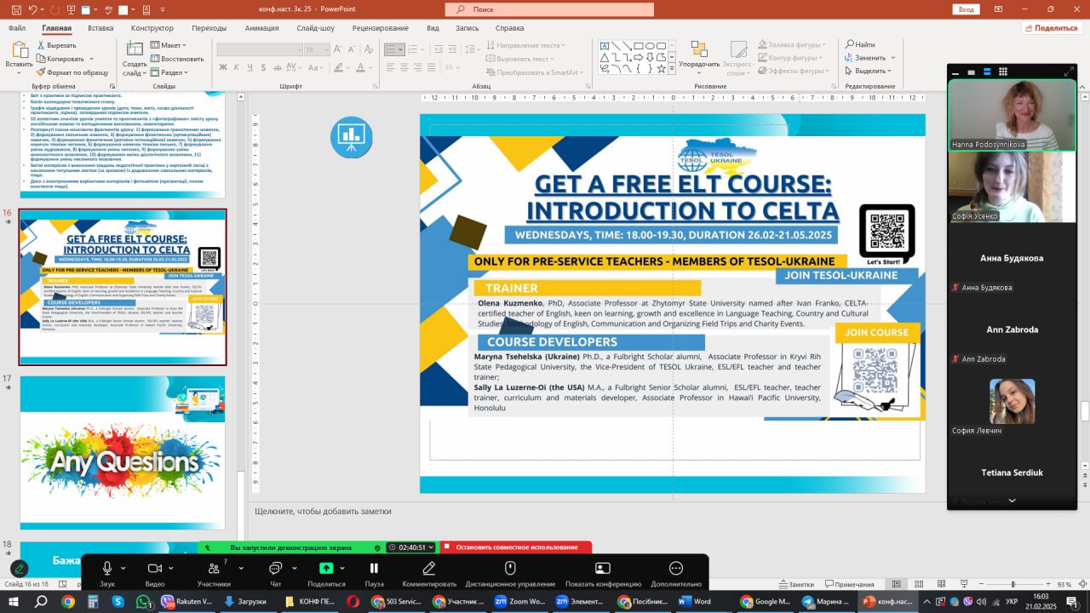Viewport: 1090px width, 613px height.
Task: Open Chrome from the Windows taskbar
Action: click(x=68, y=601)
